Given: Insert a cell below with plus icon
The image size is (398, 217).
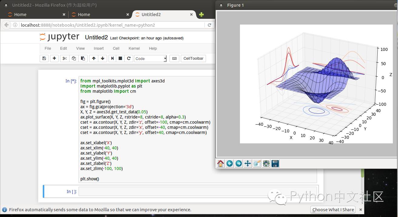Looking at the screenshot, I should point(54,58).
